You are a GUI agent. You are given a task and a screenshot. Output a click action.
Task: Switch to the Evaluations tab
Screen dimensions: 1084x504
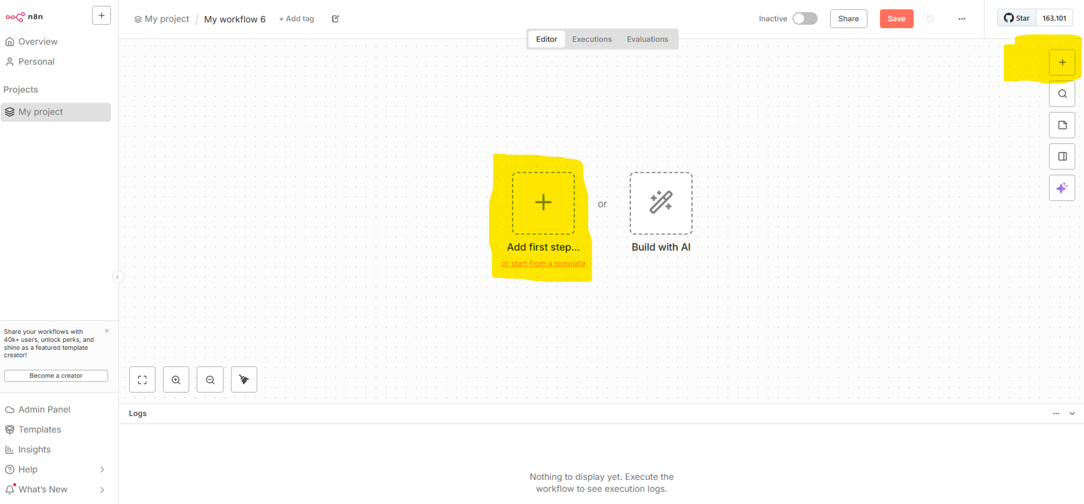pyautogui.click(x=647, y=39)
